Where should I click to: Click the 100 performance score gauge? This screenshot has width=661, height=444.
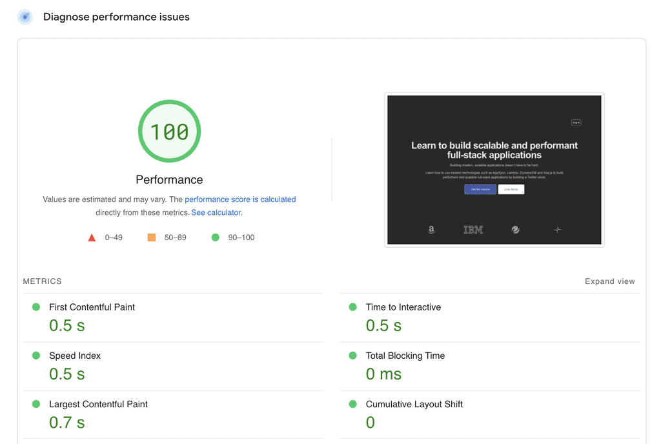point(169,132)
